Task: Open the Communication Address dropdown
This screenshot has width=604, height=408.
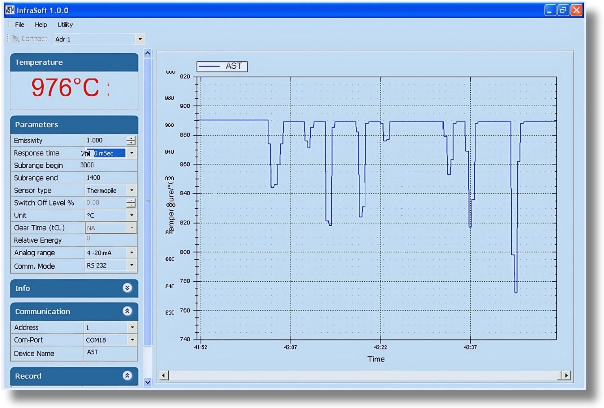Action: pyautogui.click(x=132, y=328)
